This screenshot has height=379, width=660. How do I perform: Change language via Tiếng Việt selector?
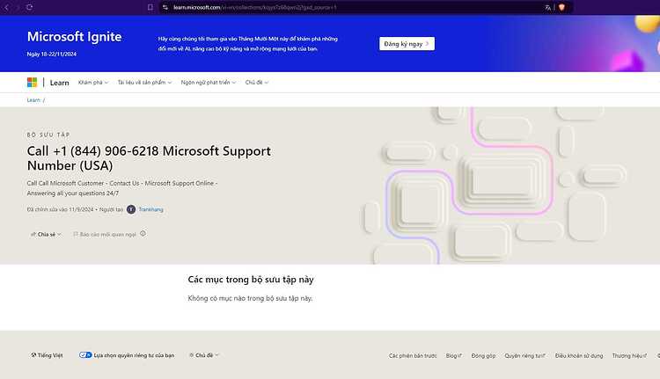pyautogui.click(x=47, y=355)
